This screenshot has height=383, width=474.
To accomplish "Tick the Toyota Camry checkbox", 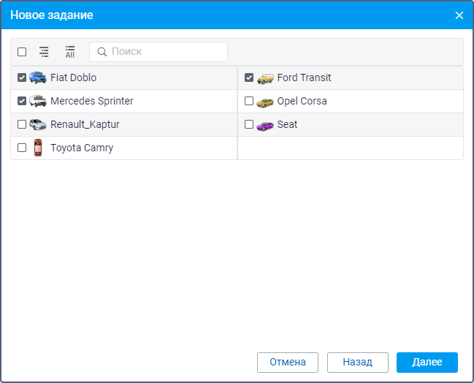I will tap(22, 148).
